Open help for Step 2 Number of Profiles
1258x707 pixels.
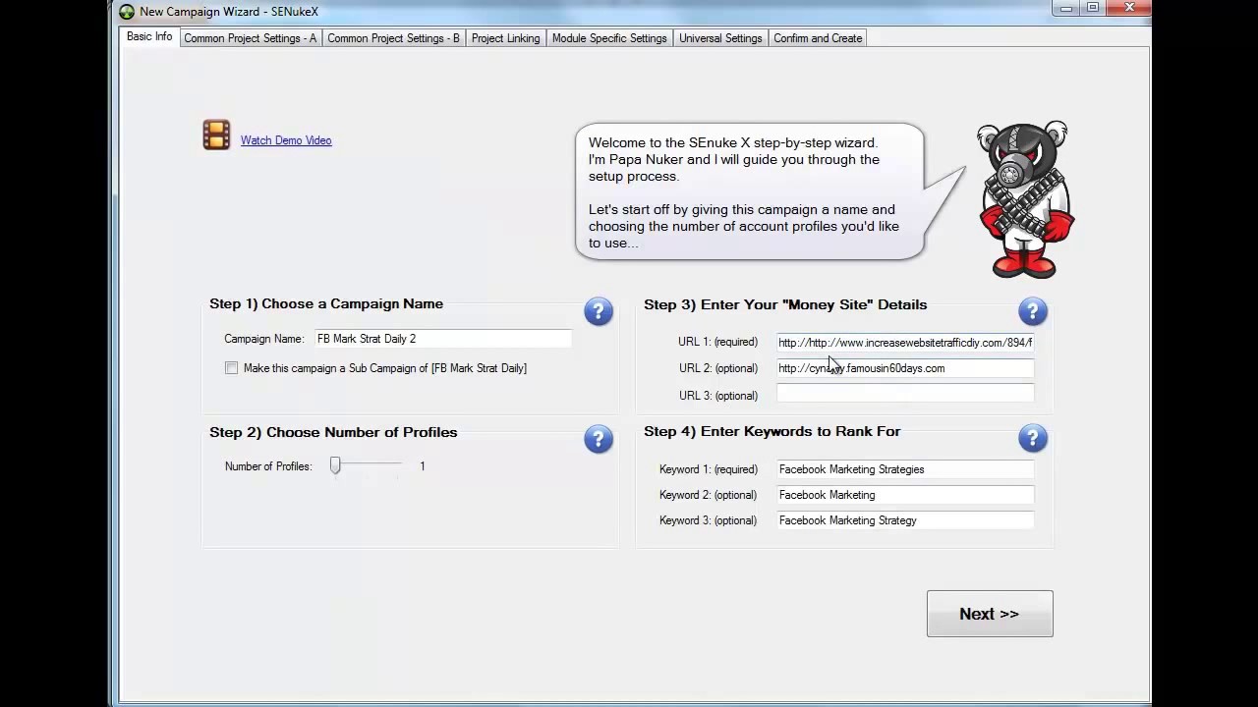tap(599, 439)
